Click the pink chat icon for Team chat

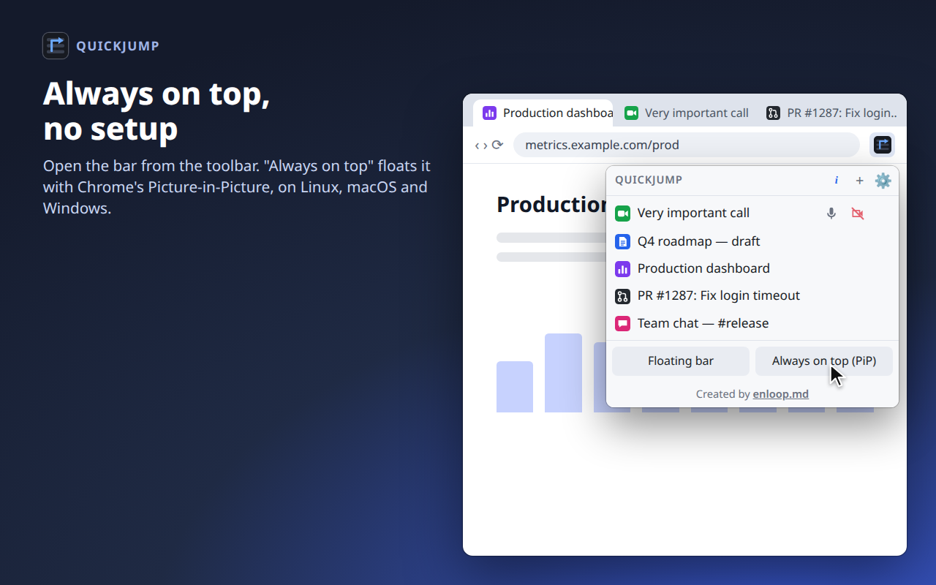pyautogui.click(x=622, y=323)
